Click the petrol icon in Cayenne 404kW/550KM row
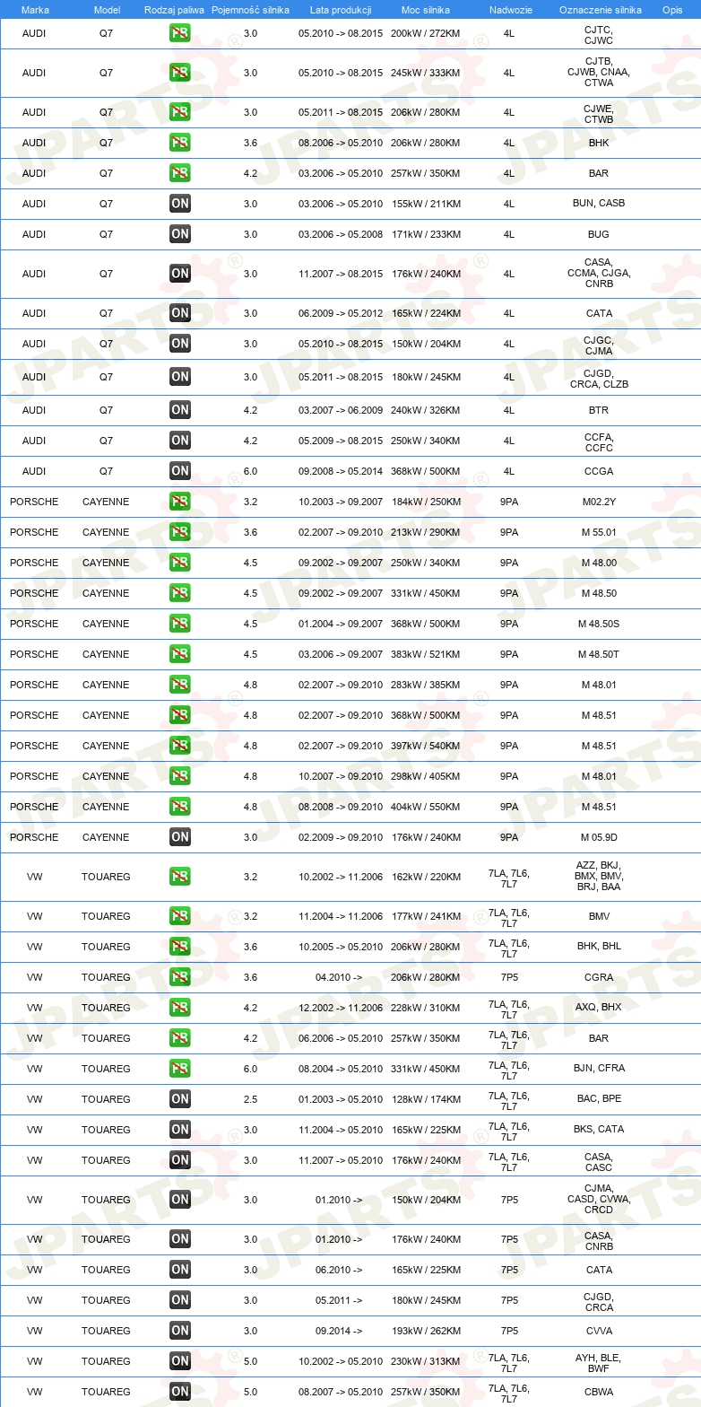Screen dimensions: 701x1407 180,807
